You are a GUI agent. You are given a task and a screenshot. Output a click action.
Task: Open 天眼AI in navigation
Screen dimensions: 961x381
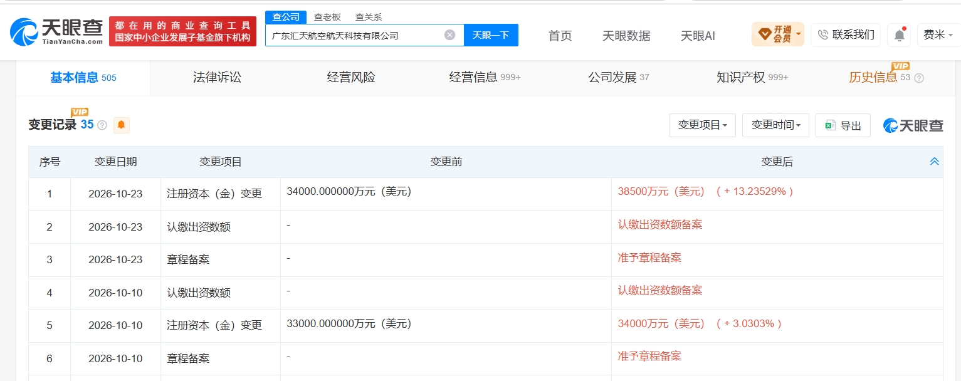click(698, 36)
